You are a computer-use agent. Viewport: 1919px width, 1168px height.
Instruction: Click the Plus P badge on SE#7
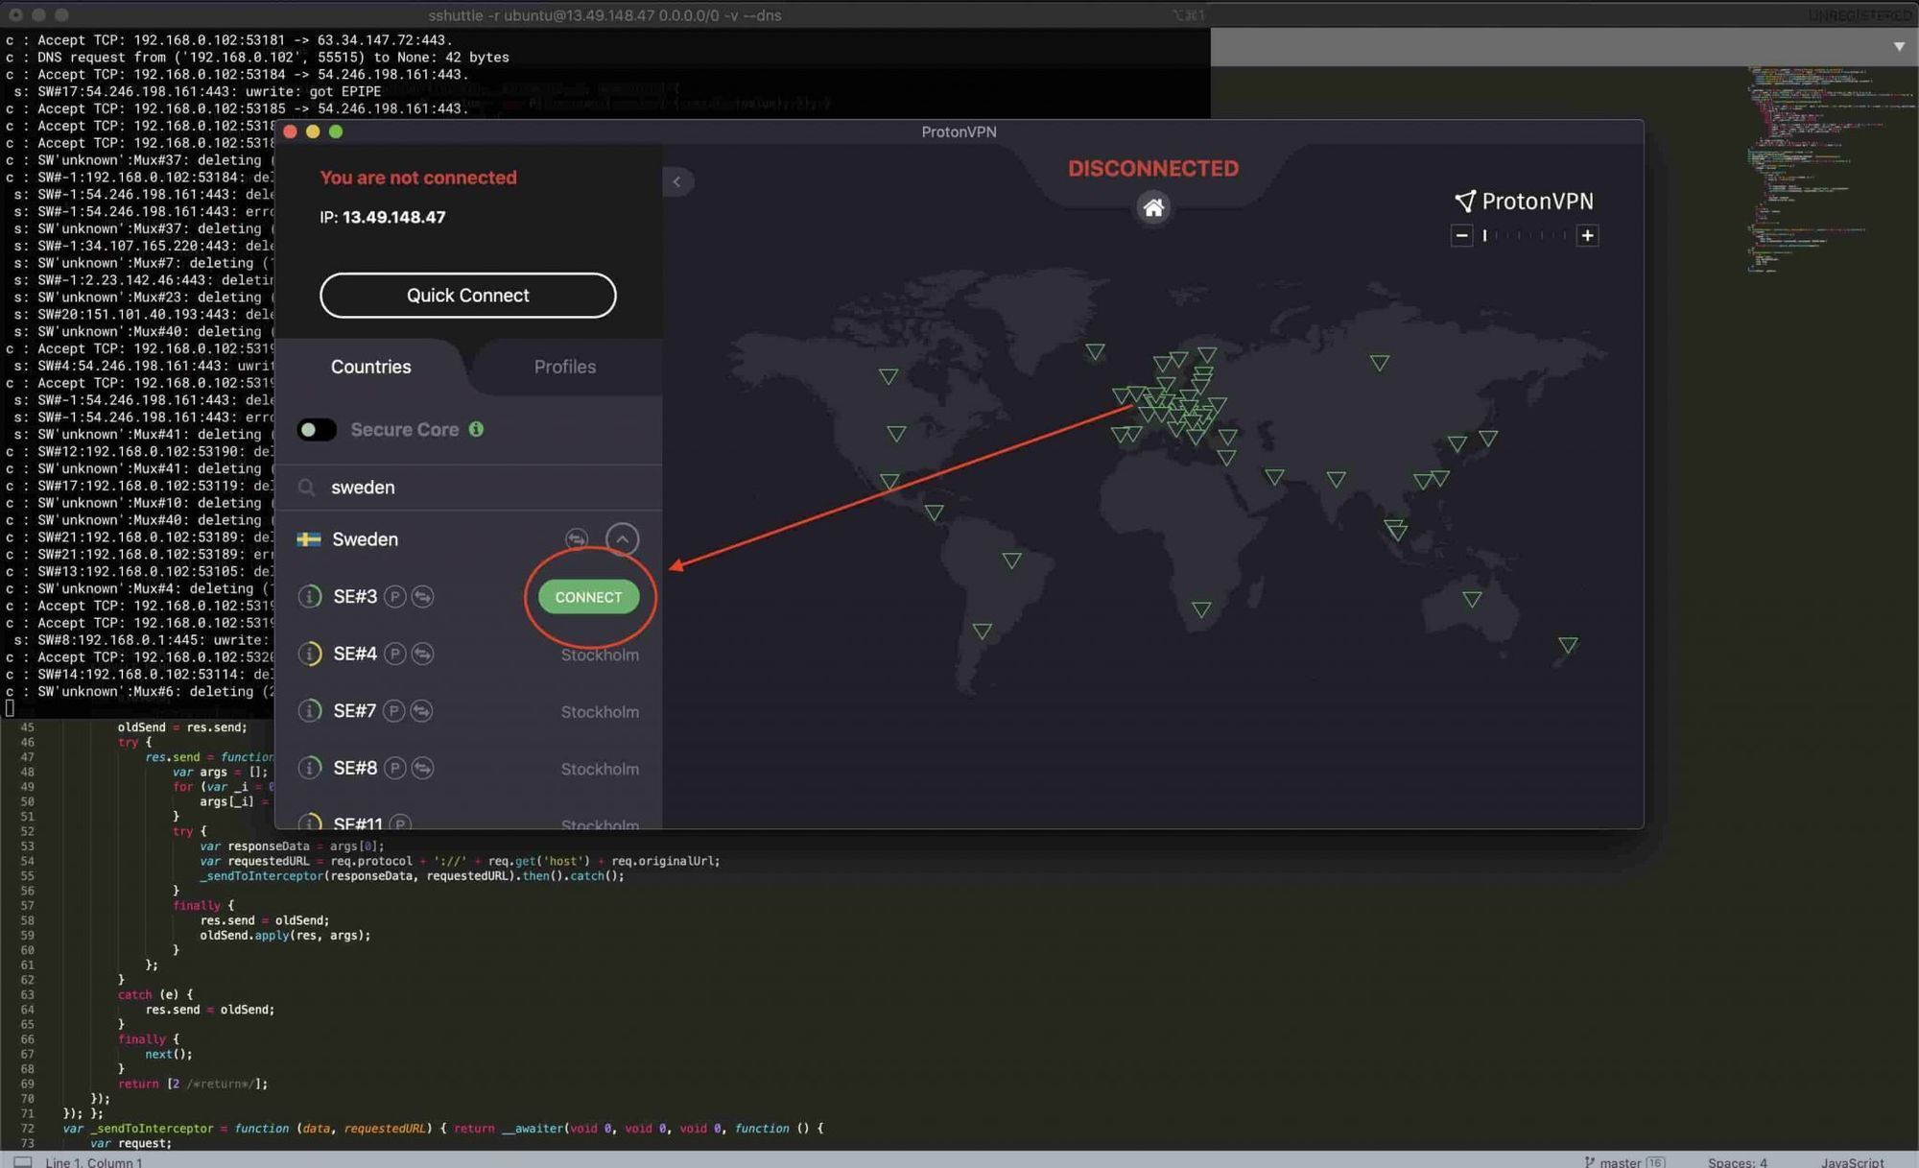coord(393,711)
